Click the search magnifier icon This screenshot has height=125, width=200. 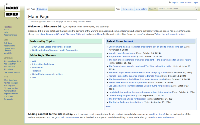(x=196, y=9)
